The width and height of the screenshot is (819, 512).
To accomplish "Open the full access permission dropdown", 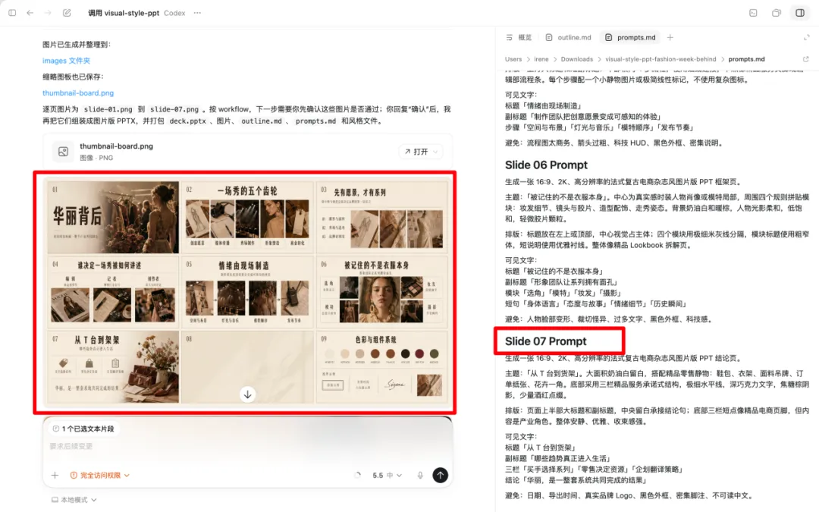I will coord(99,476).
